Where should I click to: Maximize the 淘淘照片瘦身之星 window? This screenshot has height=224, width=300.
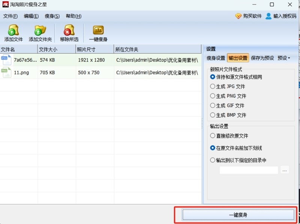tap(271, 5)
